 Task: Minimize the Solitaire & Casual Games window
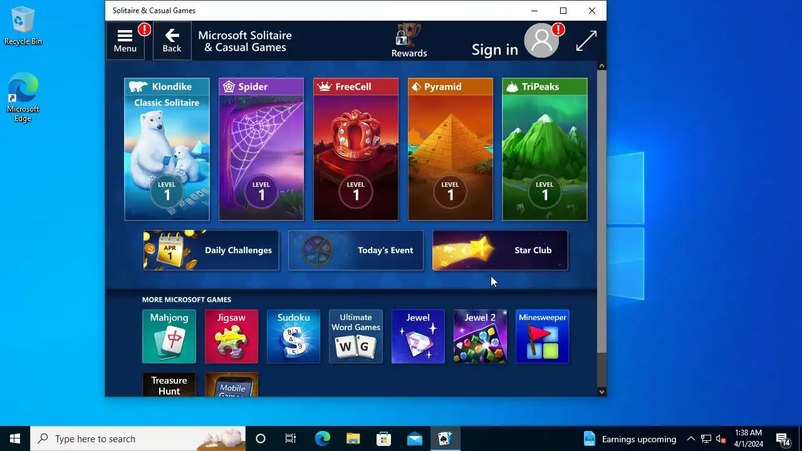pyautogui.click(x=534, y=11)
